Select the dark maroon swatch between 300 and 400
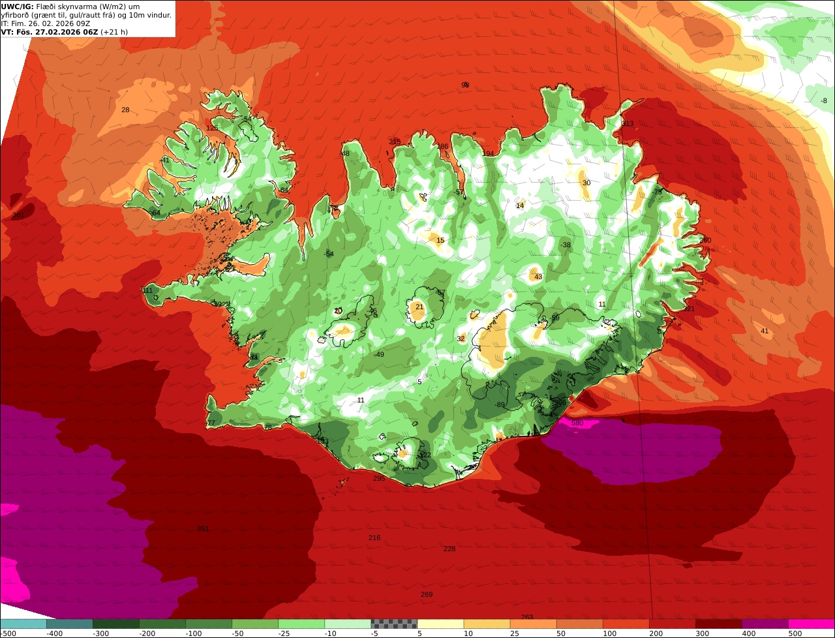Image resolution: width=835 pixels, height=638 pixels. tap(719, 624)
